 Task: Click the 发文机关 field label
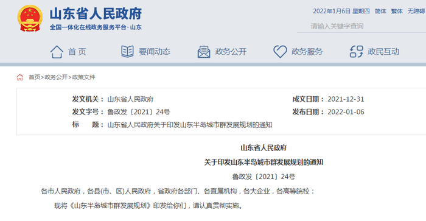(x=88, y=99)
